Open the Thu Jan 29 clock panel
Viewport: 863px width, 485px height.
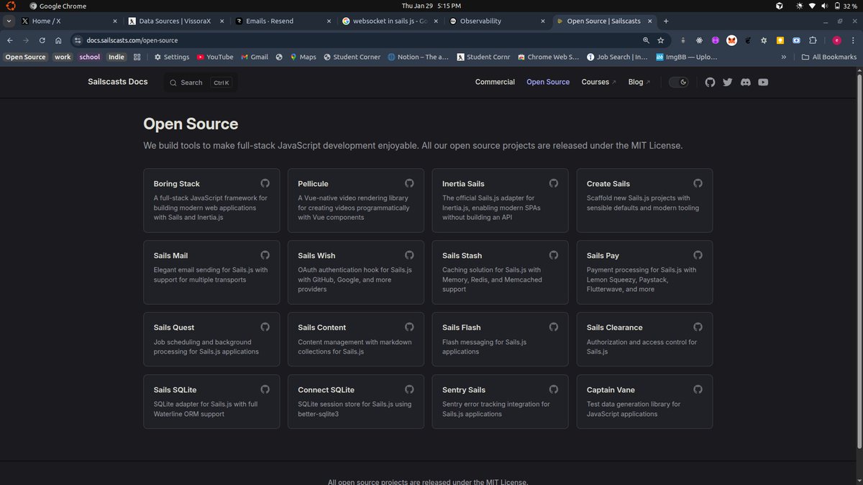431,6
